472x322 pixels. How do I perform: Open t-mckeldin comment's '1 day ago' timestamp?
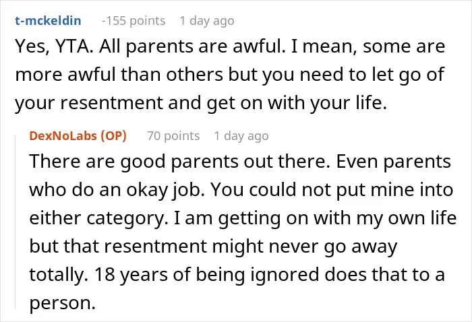[207, 21]
